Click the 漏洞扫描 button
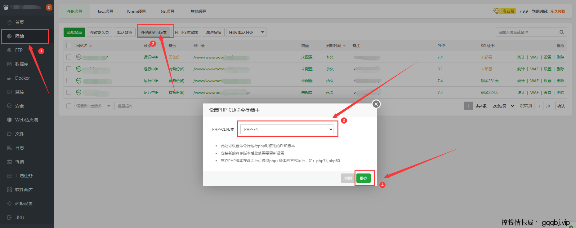576x228 pixels. click(x=214, y=32)
